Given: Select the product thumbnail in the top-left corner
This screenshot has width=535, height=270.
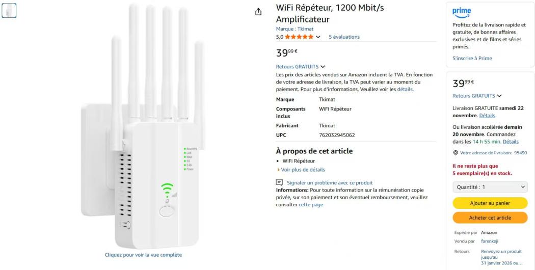Looking at the screenshot, I should [x=9, y=10].
